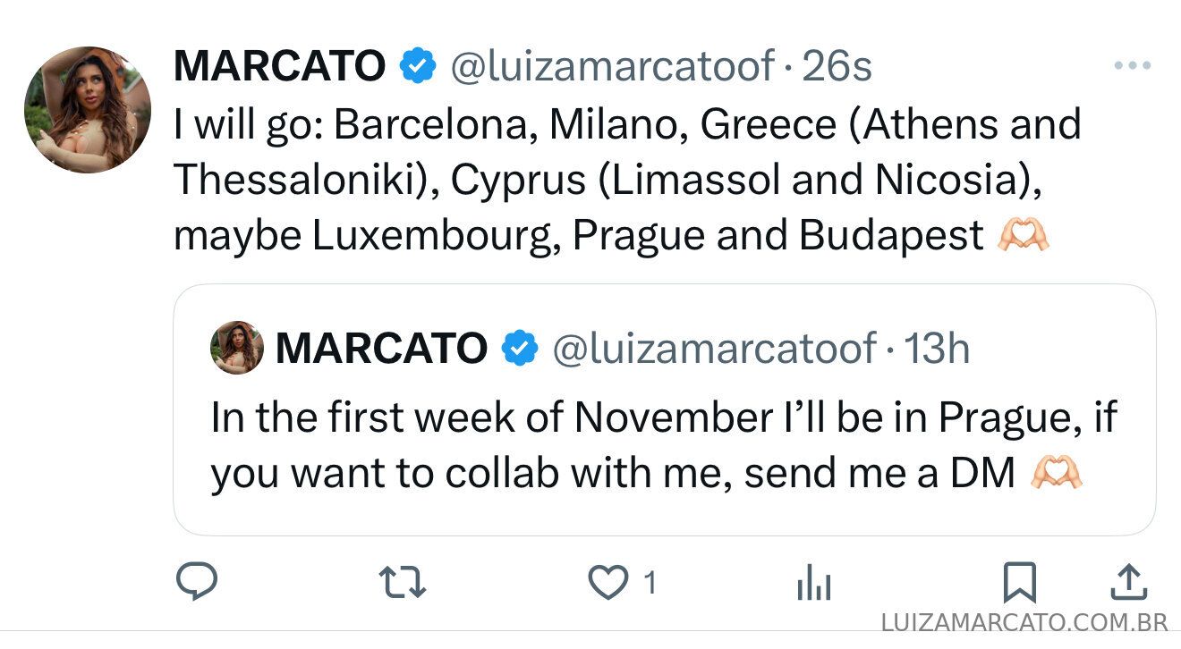1181x649 pixels.
Task: Open the 13h timestamp on the quoted tweet
Action: [x=937, y=348]
